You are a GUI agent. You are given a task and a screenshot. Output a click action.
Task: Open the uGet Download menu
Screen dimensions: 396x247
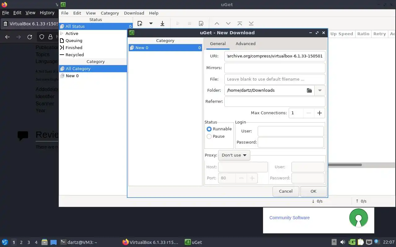[134, 13]
